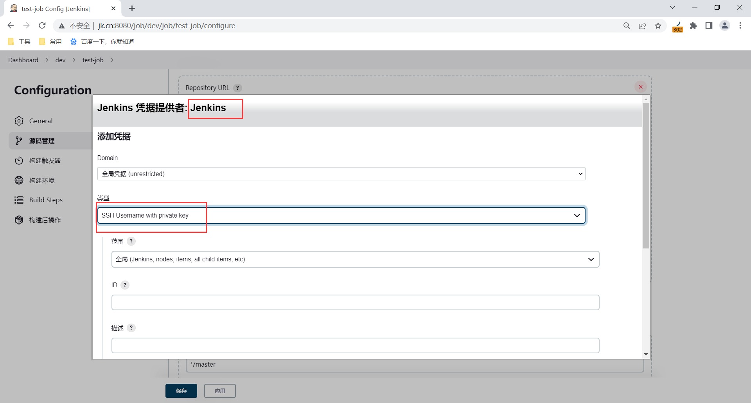Screen dimensions: 751x403
Task: Open the 范围 scope dropdown
Action: pyautogui.click(x=355, y=259)
